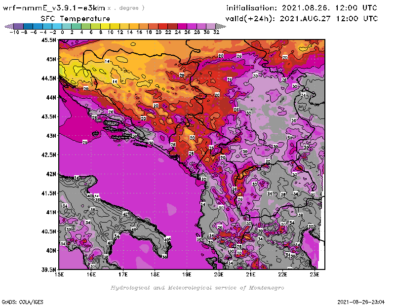This screenshot has width=395, height=305.
Task: Click the 'Hydrological and Meteorological service of Montenegro' caption
Action: [x=197, y=288]
